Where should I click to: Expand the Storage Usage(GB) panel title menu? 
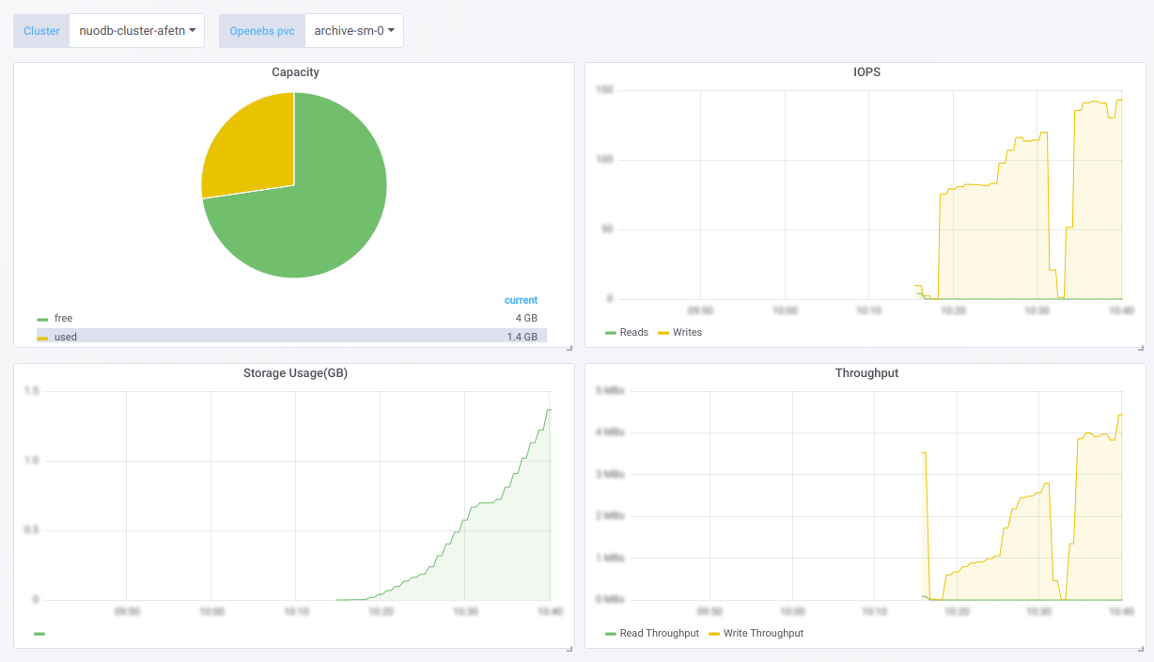295,372
